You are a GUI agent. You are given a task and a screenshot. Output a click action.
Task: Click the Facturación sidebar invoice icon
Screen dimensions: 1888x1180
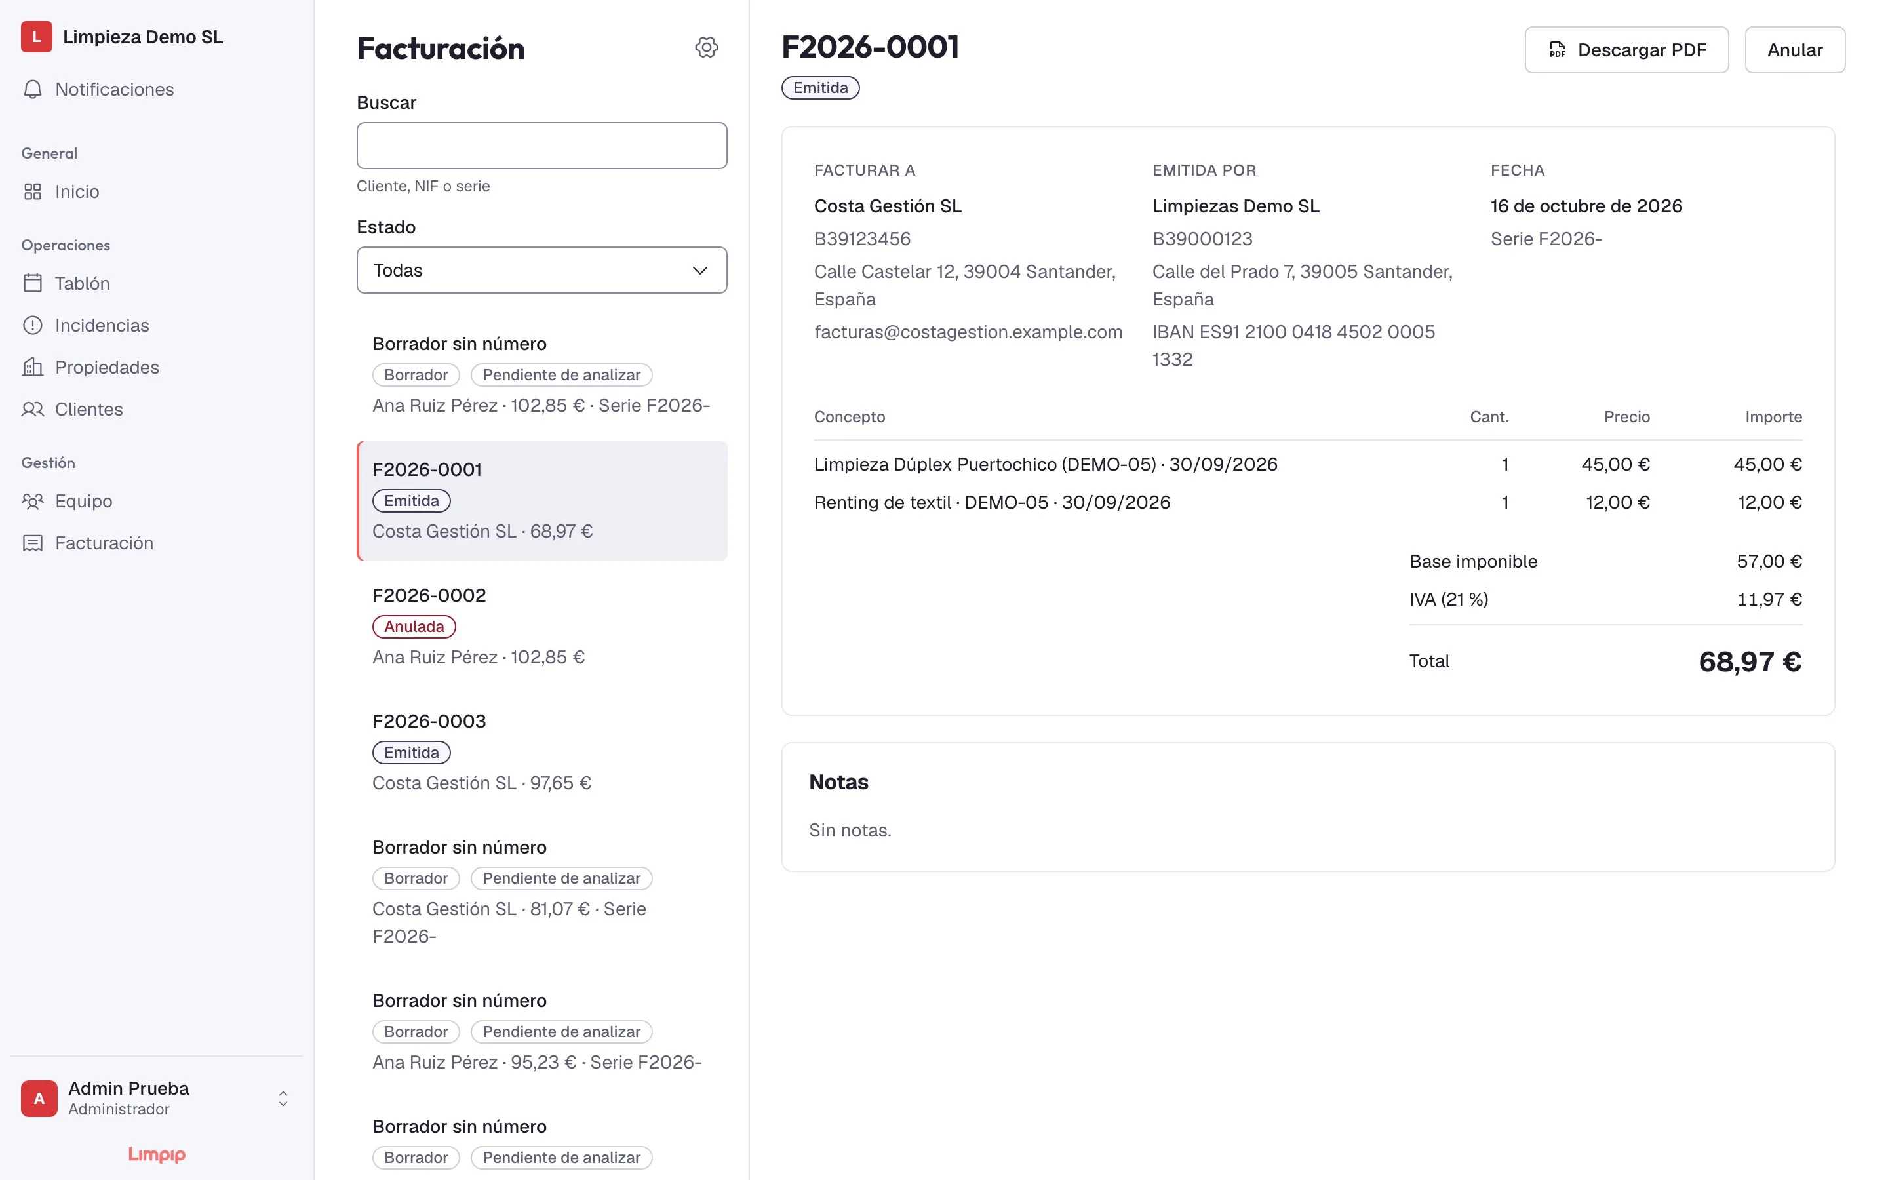point(33,542)
